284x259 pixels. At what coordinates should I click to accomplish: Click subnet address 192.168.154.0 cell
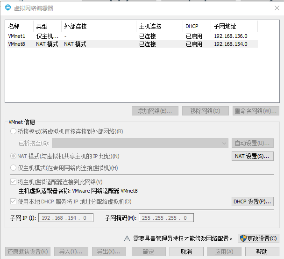231,44
